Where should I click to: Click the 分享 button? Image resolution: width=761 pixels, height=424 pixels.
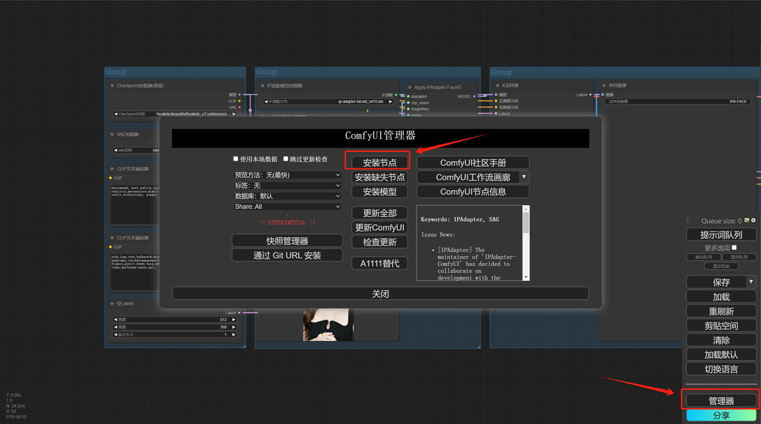point(721,415)
